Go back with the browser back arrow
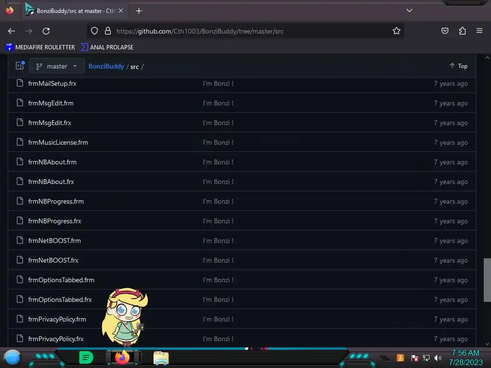The height and width of the screenshot is (368, 491). coord(12,31)
